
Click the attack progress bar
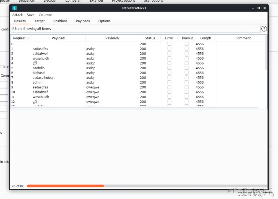tap(147, 186)
